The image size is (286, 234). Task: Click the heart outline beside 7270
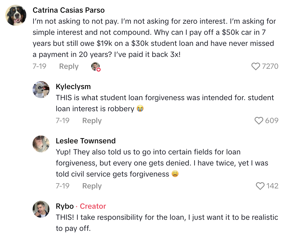tap(255, 66)
